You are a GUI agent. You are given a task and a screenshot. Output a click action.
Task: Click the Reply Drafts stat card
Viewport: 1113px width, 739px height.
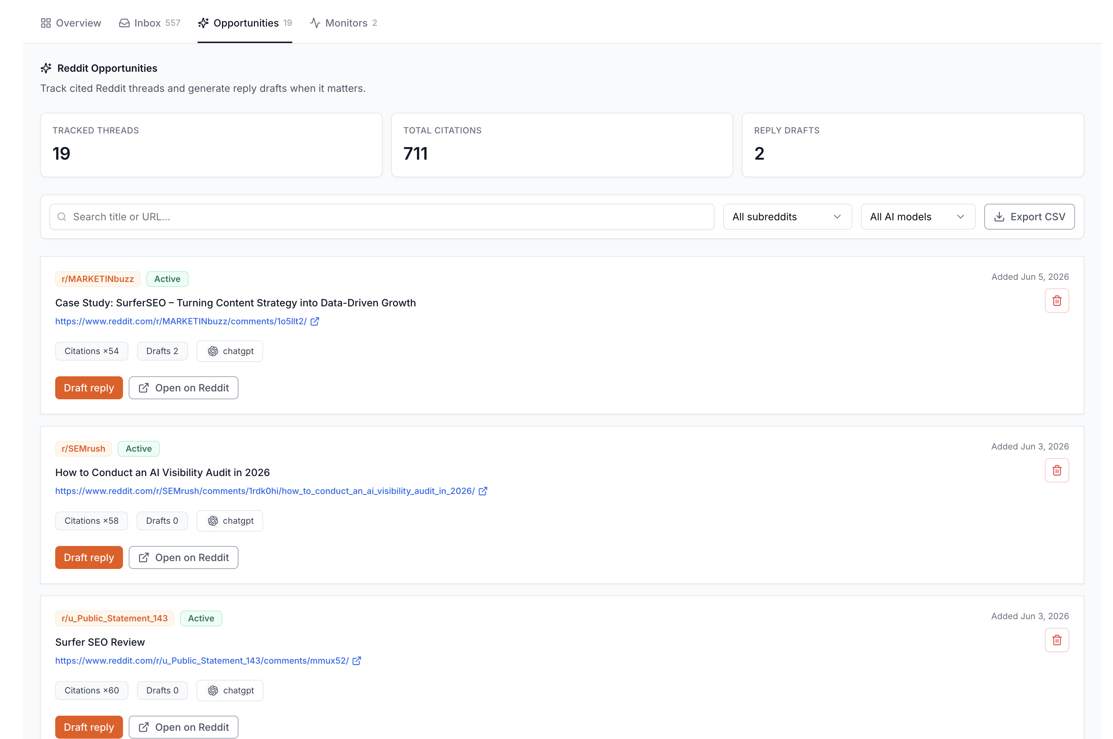click(913, 145)
